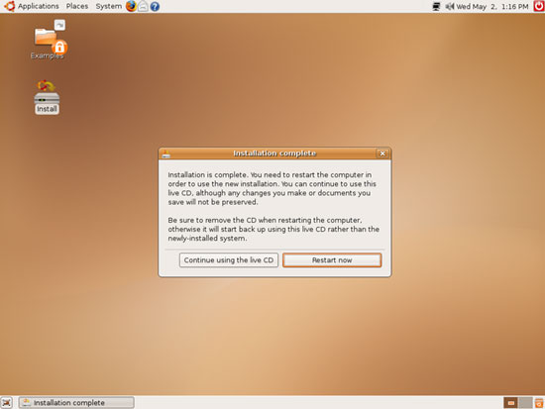The height and width of the screenshot is (409, 545).
Task: Click the dialog title bar window icon
Action: (x=166, y=153)
